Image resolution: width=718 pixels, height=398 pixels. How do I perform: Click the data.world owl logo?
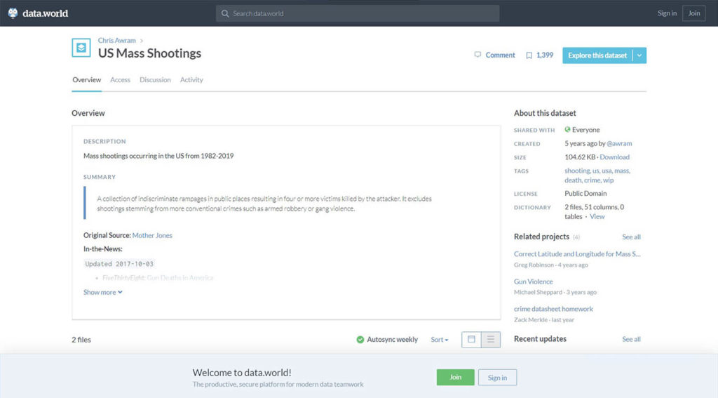13,13
